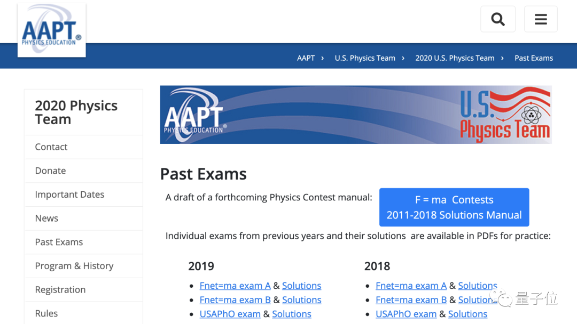Open 2018 Fnet=ma exam A link
Viewport: 577px width, 324px height.
[411, 286]
